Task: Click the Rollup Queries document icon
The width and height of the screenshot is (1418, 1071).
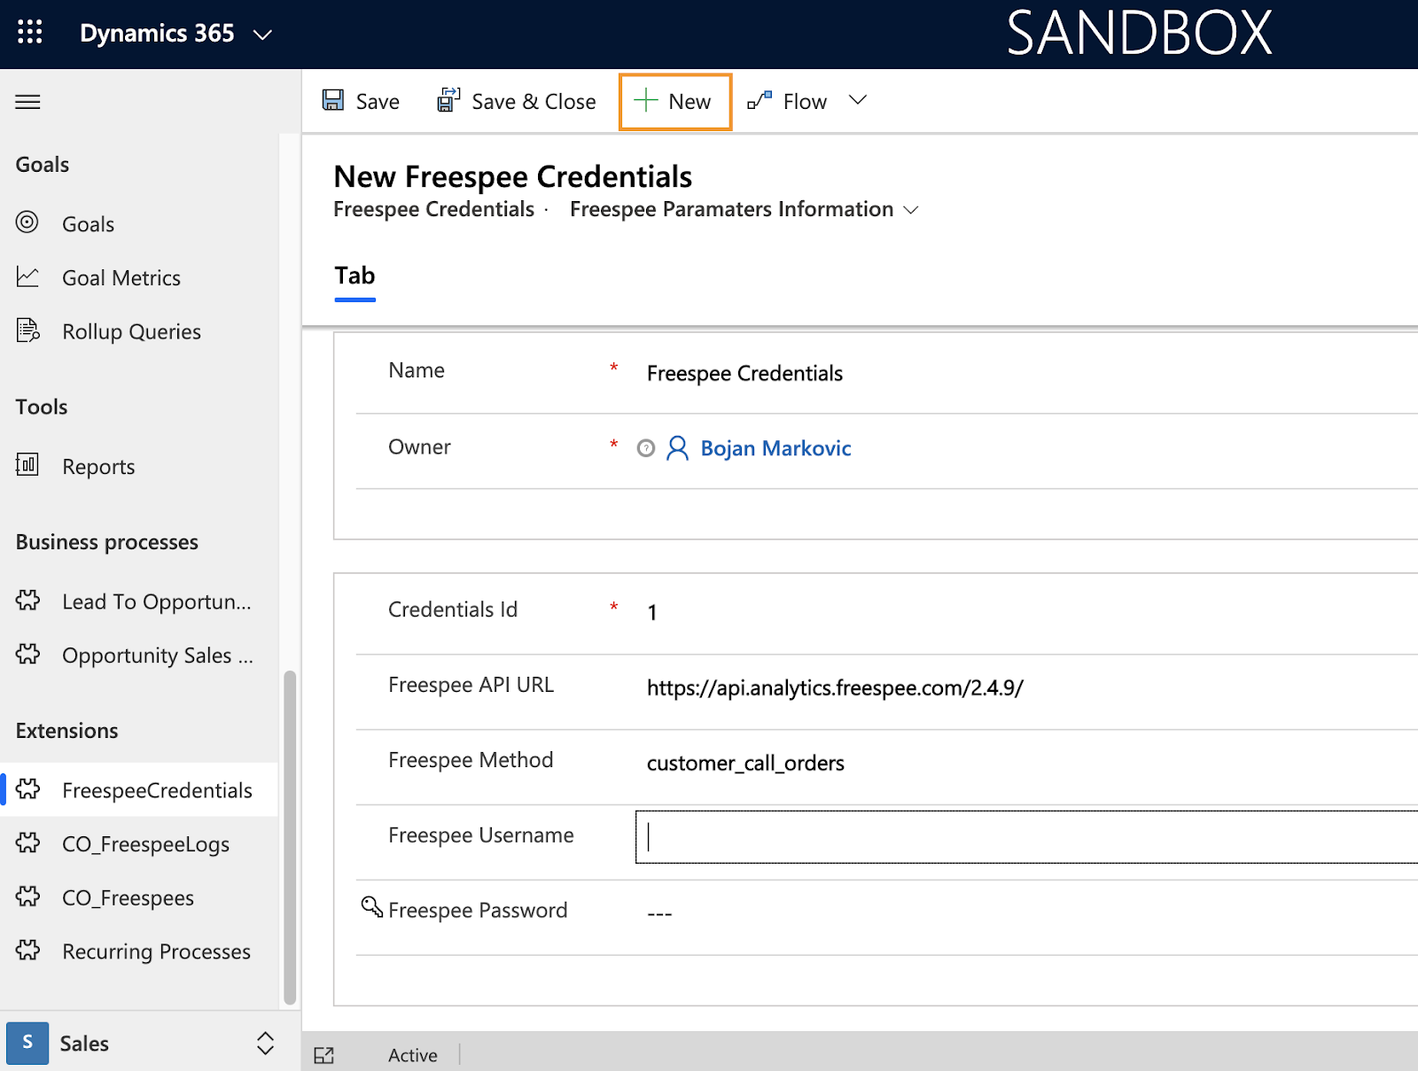Action: 27,330
